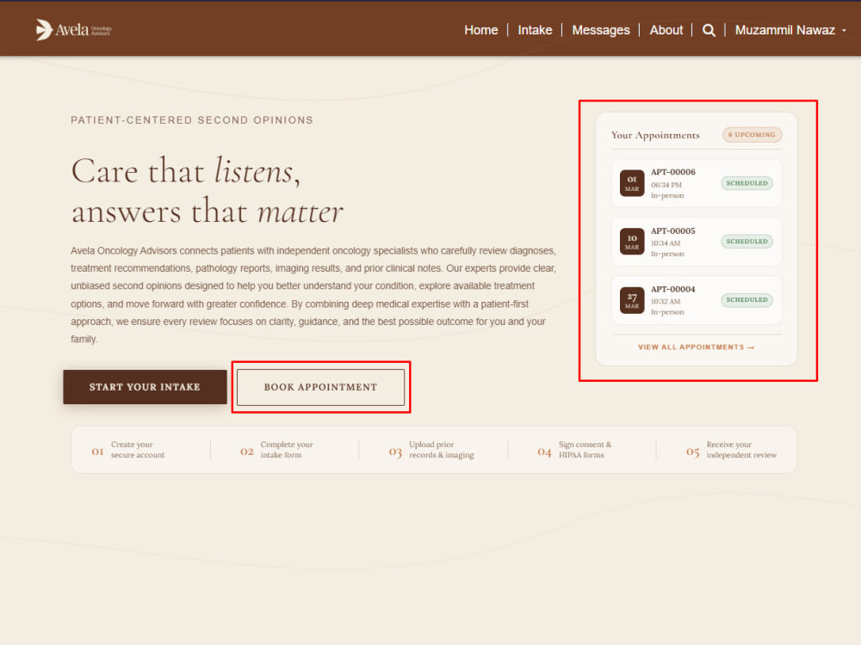This screenshot has width=861, height=645.
Task: Click the 10 MAR date icon
Action: (632, 242)
